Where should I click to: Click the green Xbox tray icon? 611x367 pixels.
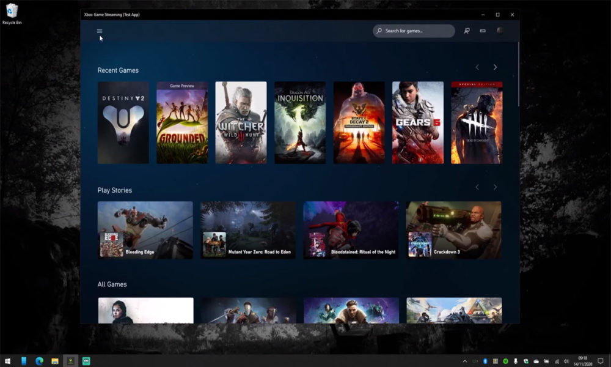click(505, 361)
